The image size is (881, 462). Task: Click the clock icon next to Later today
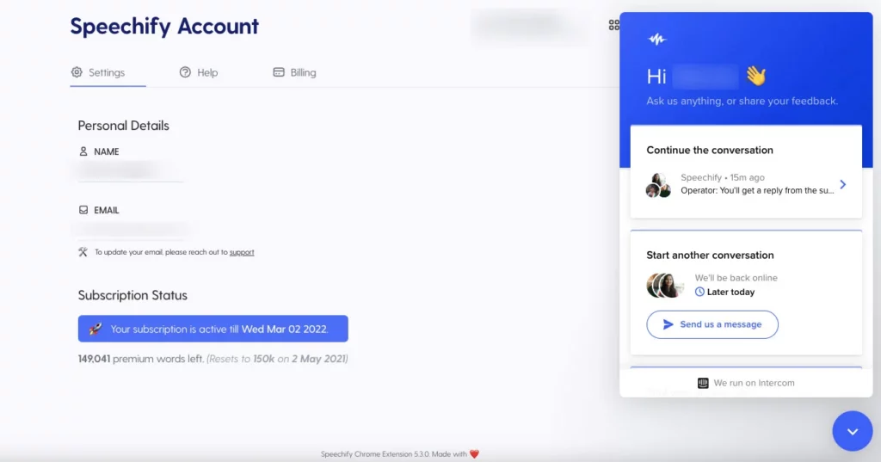[x=699, y=292]
